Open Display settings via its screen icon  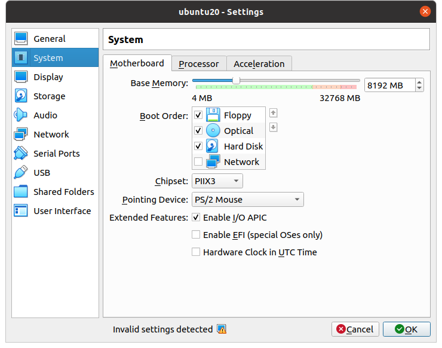21,77
